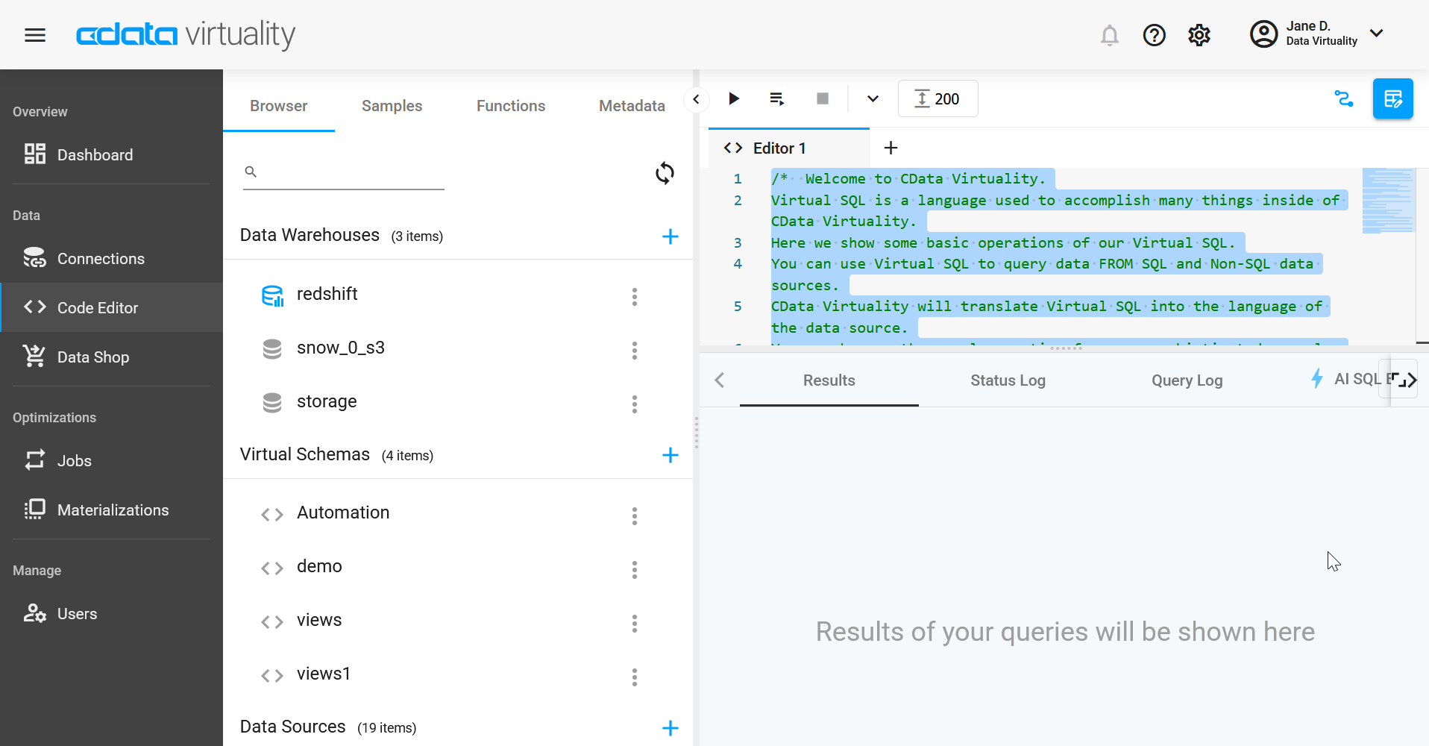Image resolution: width=1429 pixels, height=746 pixels.
Task: Open the run options chevron dropdown
Action: click(871, 98)
